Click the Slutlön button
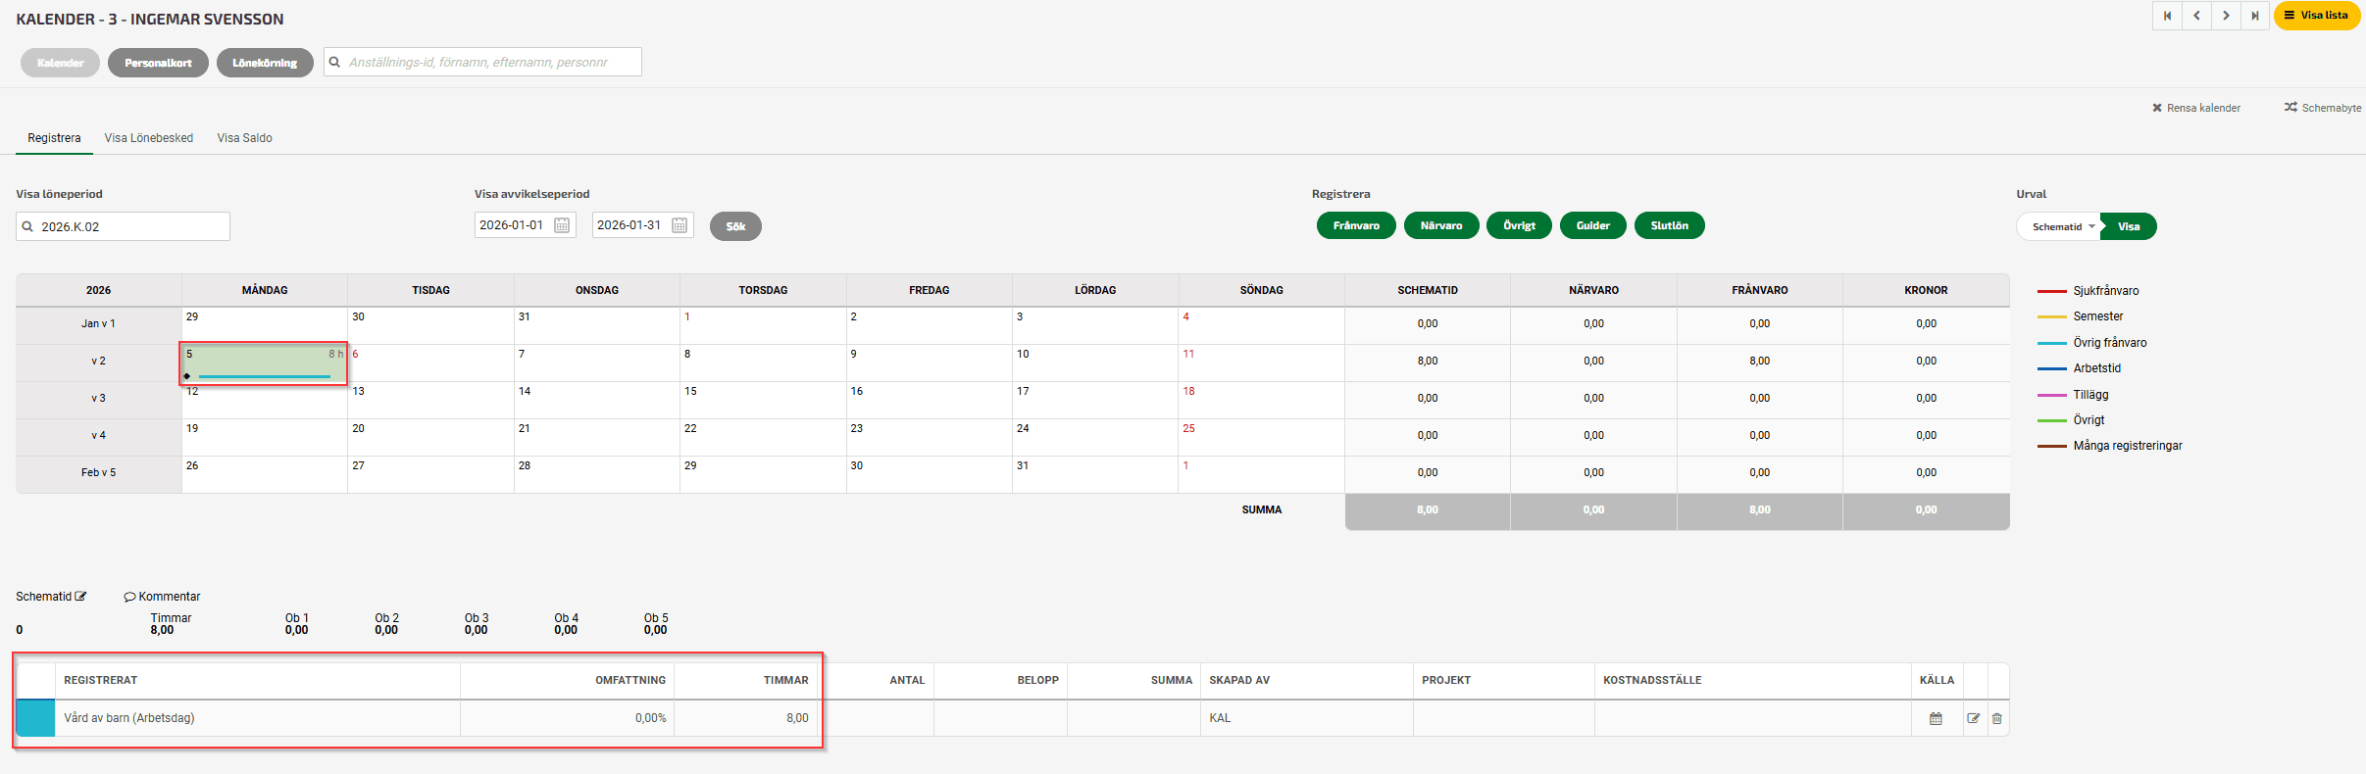This screenshot has width=2366, height=774. point(1669,225)
